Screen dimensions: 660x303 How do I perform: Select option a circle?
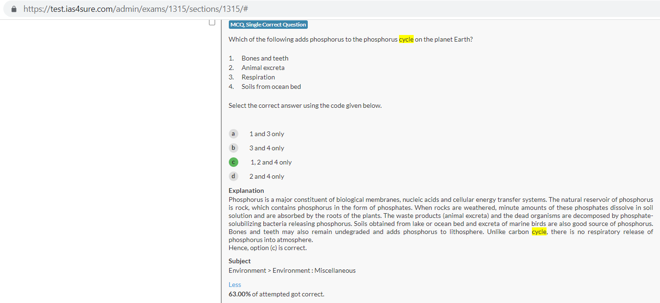(233, 134)
